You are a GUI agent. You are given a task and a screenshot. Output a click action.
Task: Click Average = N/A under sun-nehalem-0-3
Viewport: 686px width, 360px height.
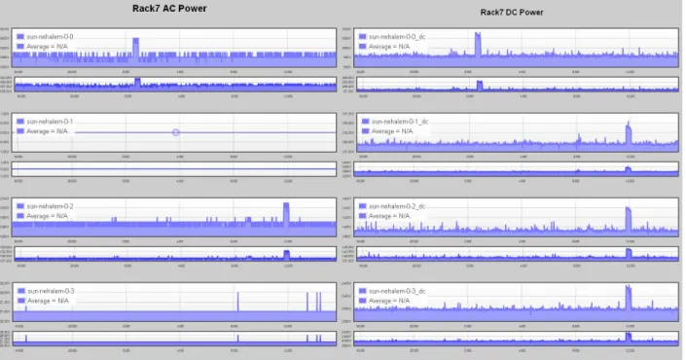click(48, 301)
